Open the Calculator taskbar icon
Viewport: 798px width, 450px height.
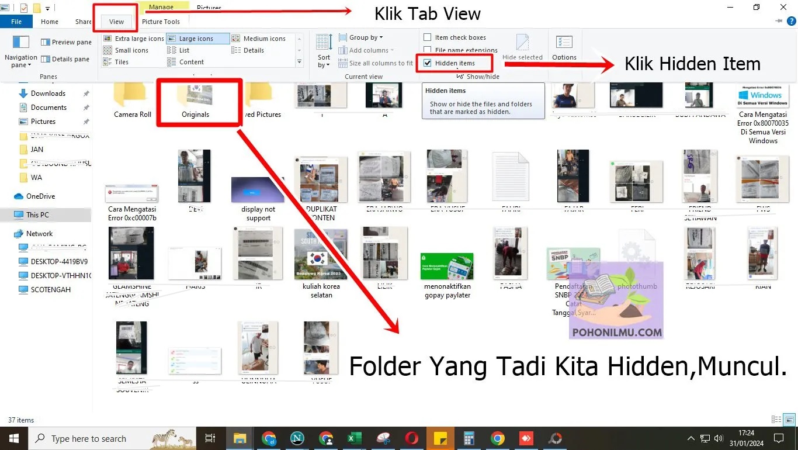point(469,438)
